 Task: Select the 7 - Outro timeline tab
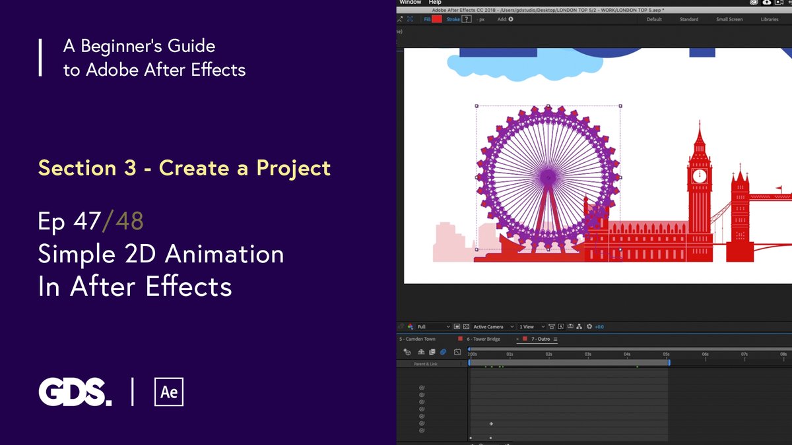tap(541, 339)
